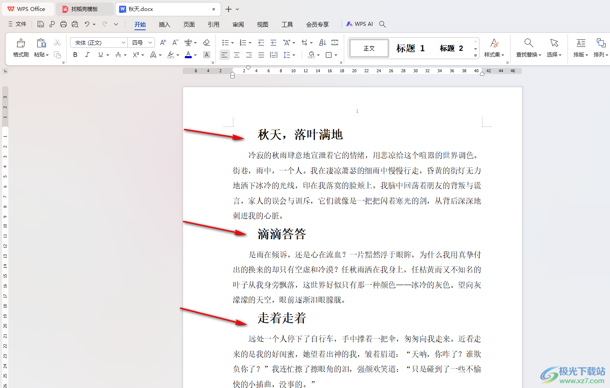Click the Style Set (样式集) icon

coord(494,43)
